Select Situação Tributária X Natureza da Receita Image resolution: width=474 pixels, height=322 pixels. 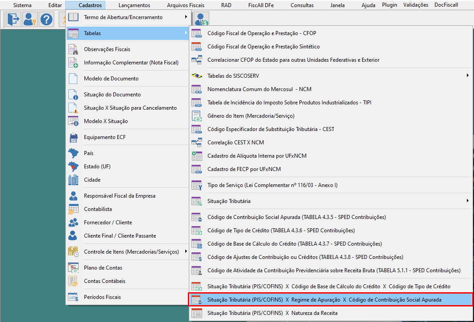[x=331, y=313]
